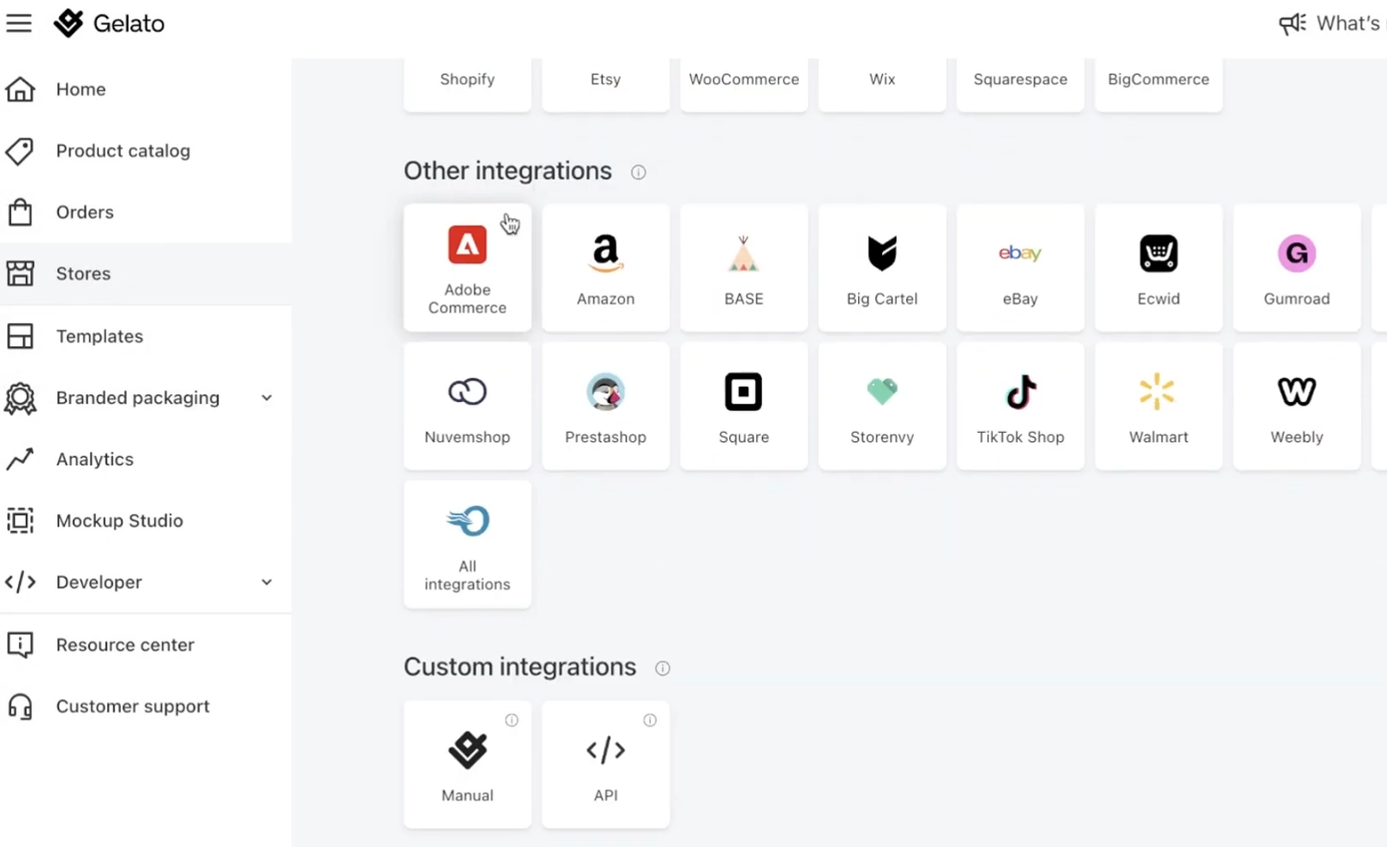
Task: Choose the WooCommerce integration
Action: (744, 85)
